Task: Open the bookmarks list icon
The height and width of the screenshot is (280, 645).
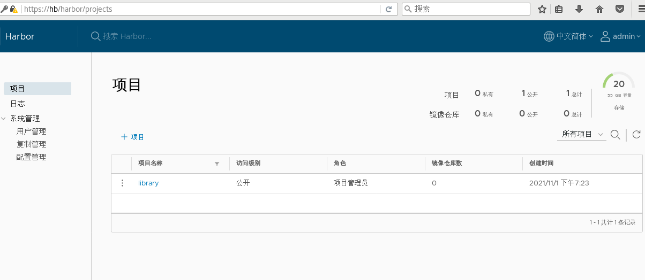Action: point(559,9)
